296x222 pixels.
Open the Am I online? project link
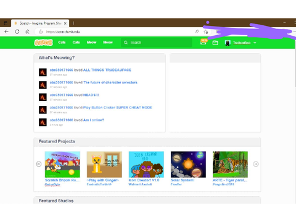coord(94,120)
